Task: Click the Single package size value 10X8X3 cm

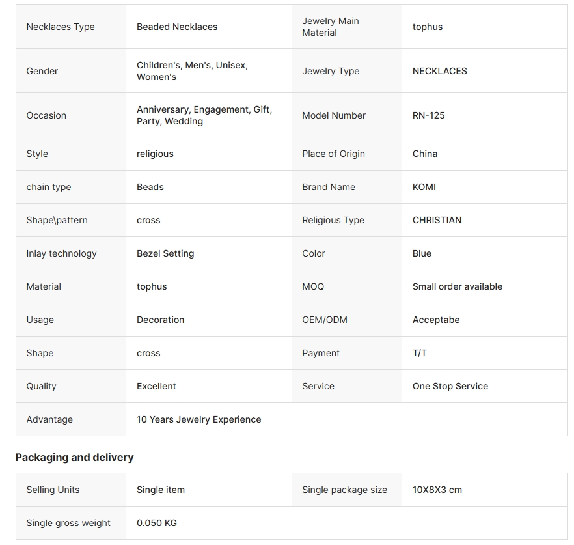Action: 437,490
